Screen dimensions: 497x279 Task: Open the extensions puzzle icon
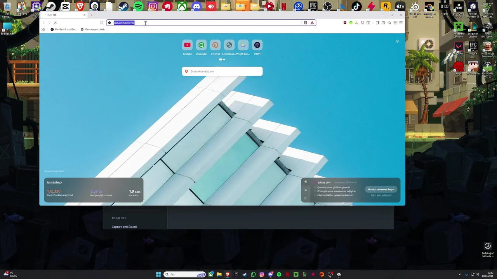tap(362, 23)
